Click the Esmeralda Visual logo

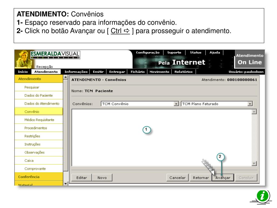[x=55, y=55]
